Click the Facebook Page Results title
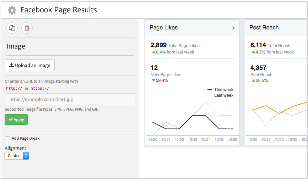This screenshot has height=179, width=308. click(59, 10)
